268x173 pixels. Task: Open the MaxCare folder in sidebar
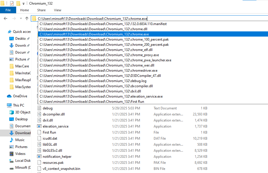point(20,66)
